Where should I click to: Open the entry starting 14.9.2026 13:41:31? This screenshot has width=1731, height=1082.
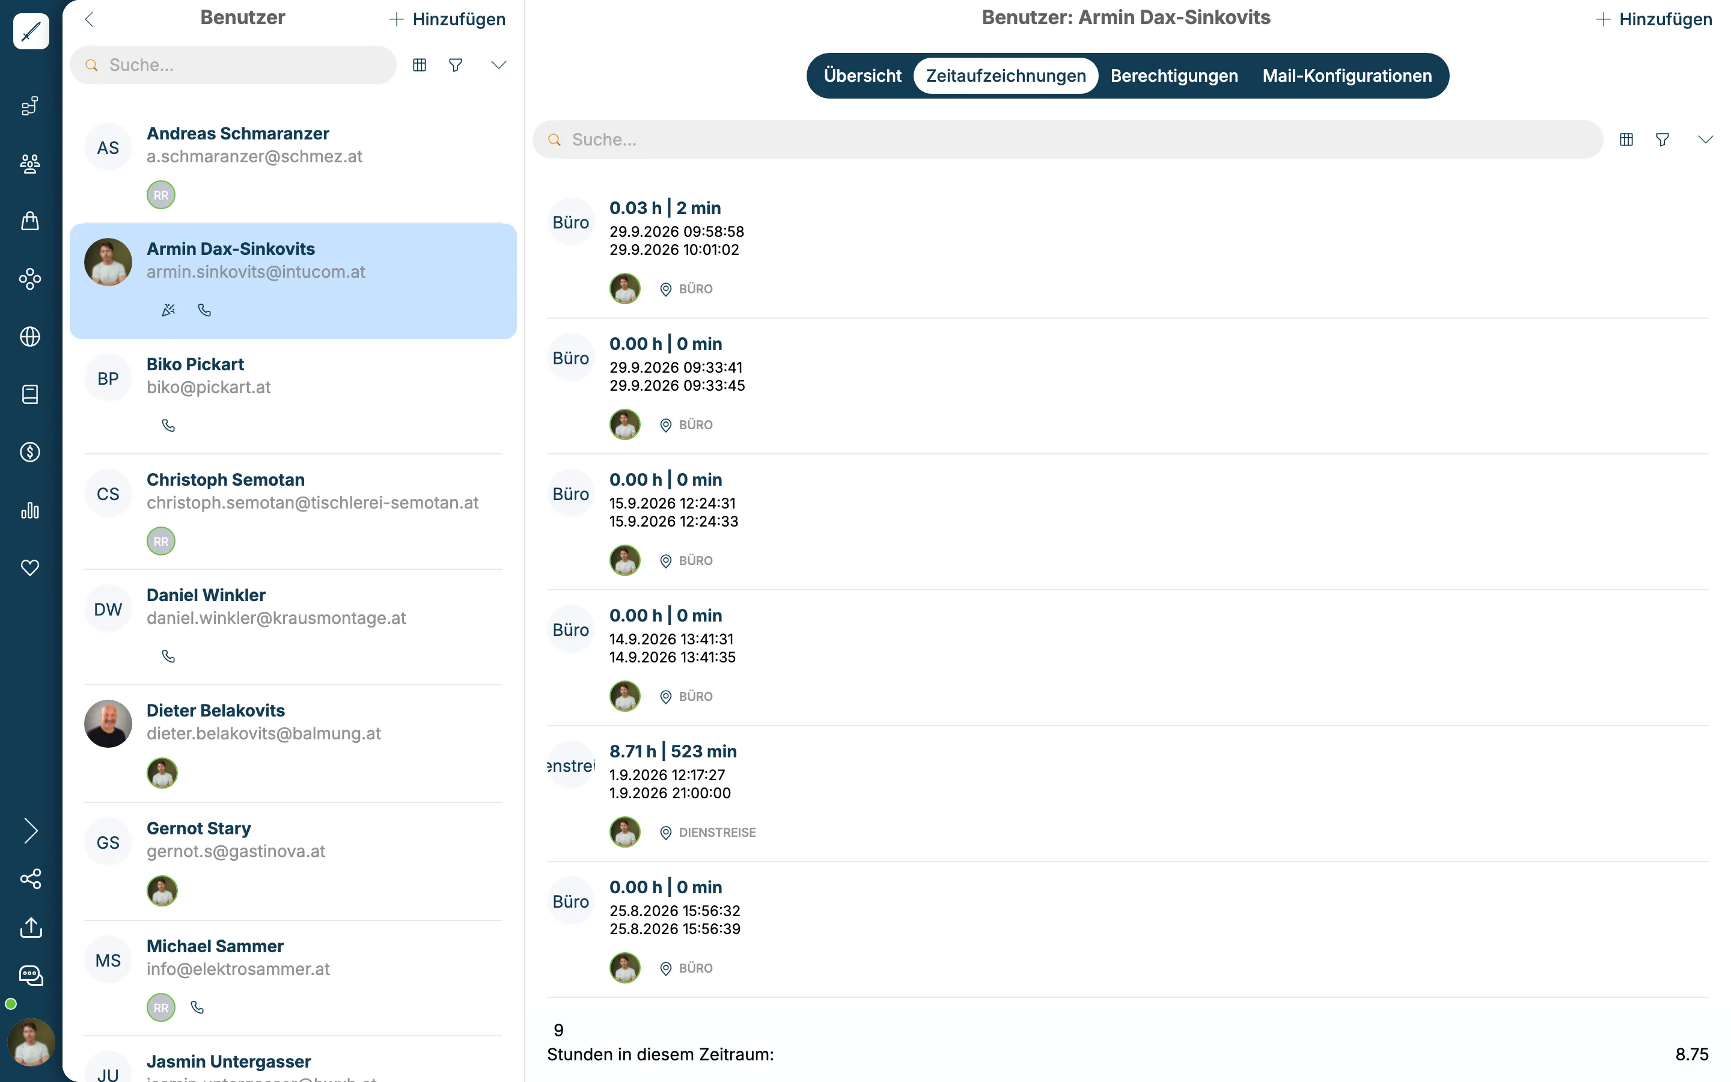(x=1128, y=658)
